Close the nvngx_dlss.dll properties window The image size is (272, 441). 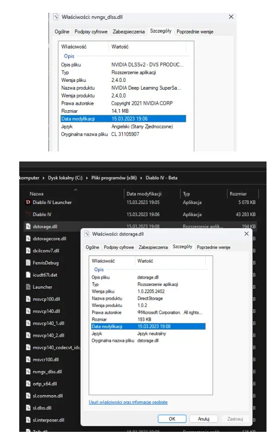coord(231,17)
